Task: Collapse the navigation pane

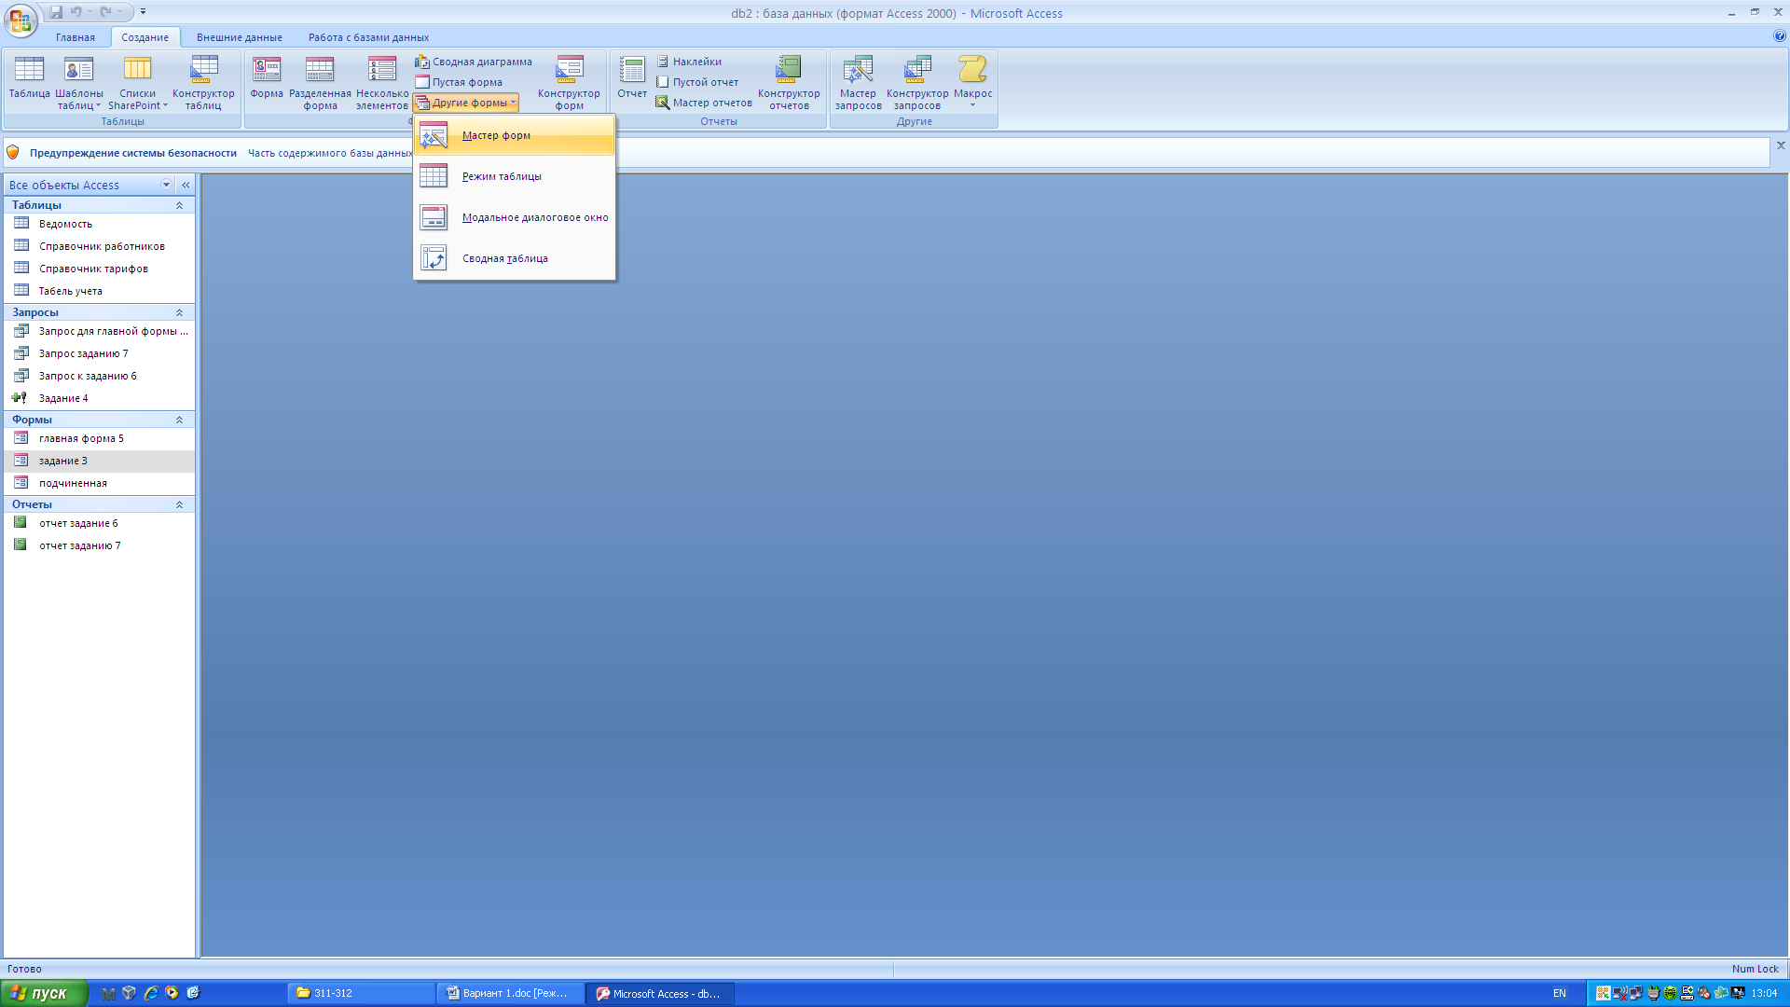Action: click(186, 185)
